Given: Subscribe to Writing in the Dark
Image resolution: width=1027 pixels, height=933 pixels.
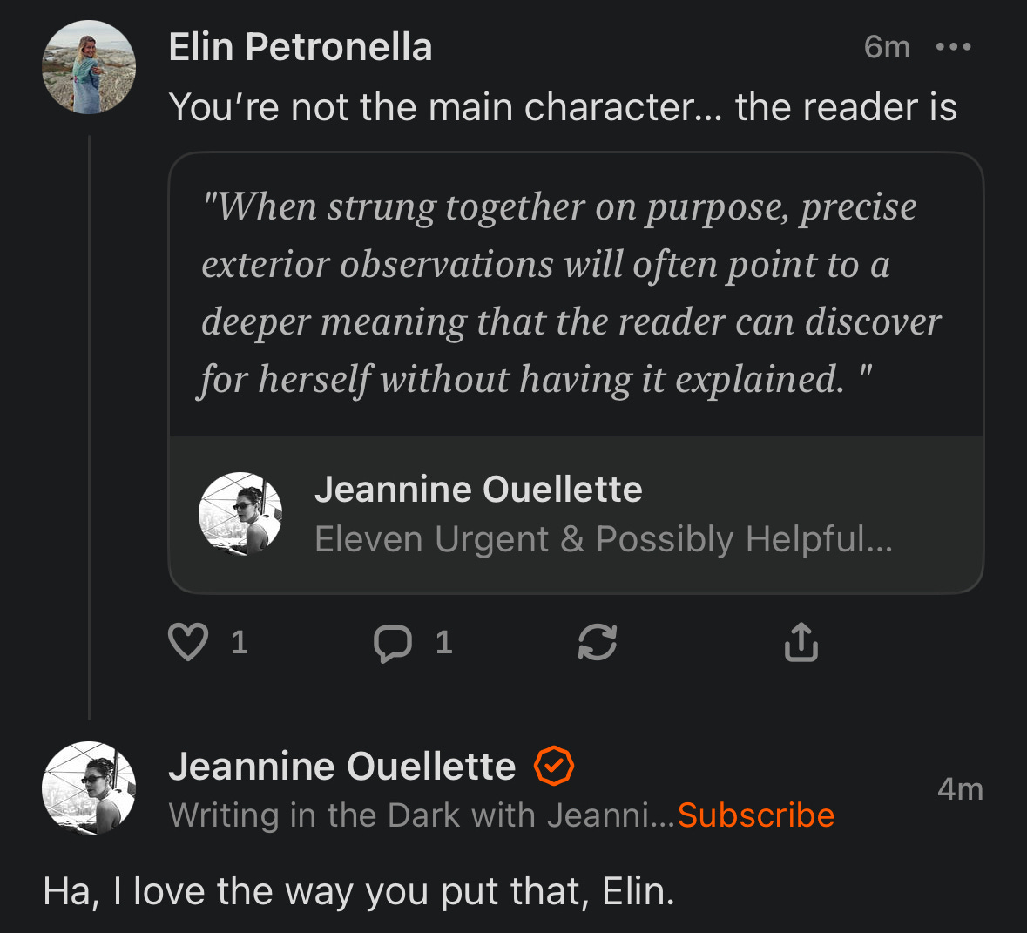Looking at the screenshot, I should (x=756, y=815).
